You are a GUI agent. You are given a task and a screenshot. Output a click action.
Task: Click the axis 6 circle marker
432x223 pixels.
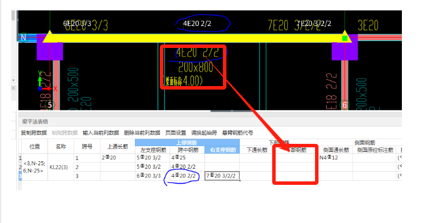tap(345, 105)
